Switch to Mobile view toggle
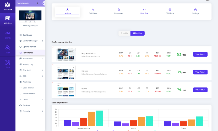This screenshot has width=218, height=131. [124, 33]
